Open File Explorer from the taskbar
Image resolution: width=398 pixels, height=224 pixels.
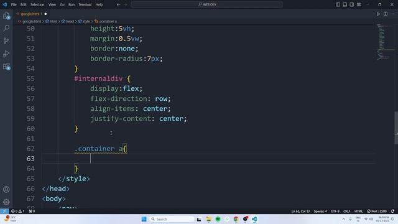tap(208, 219)
